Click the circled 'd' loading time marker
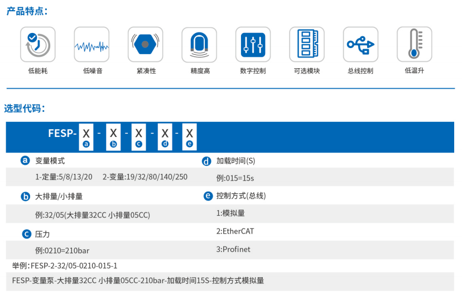 tap(206, 161)
